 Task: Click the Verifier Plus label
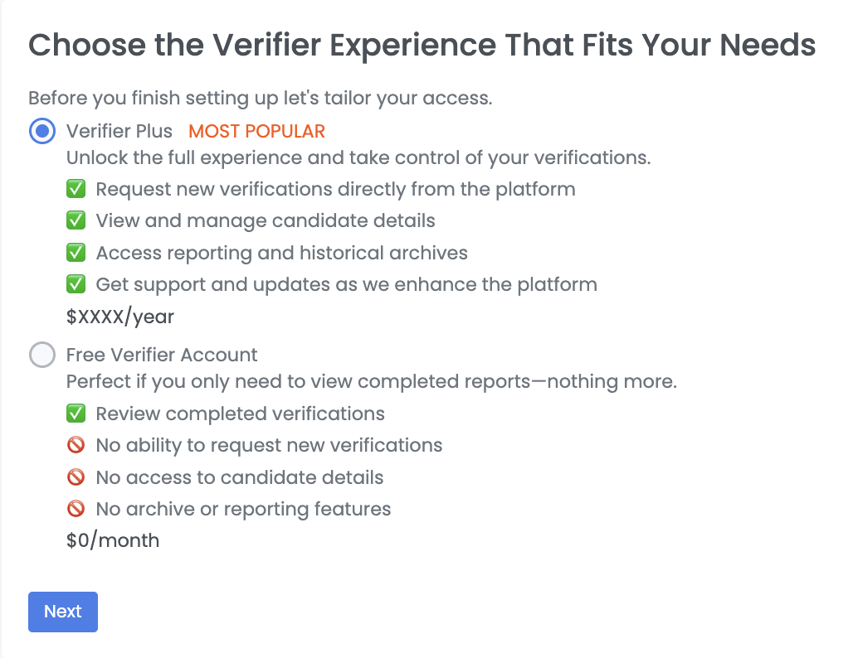click(119, 131)
